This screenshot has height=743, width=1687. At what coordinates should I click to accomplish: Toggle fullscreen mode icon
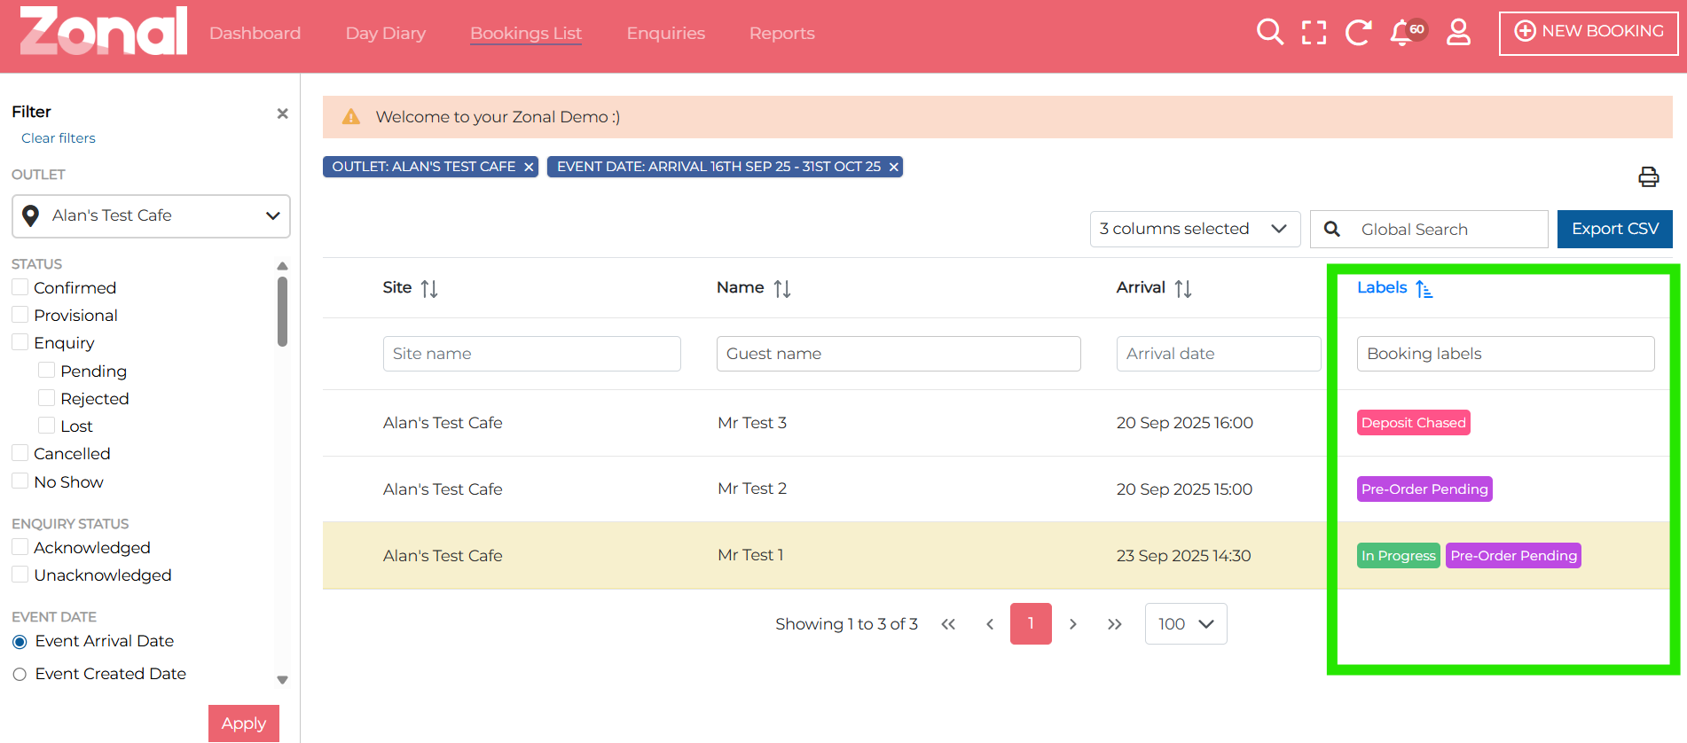coord(1314,33)
